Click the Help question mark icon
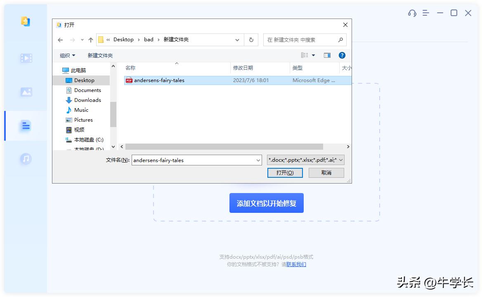 (x=342, y=55)
